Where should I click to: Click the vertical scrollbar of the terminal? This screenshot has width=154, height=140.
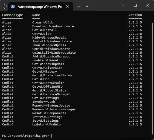(x=152, y=78)
